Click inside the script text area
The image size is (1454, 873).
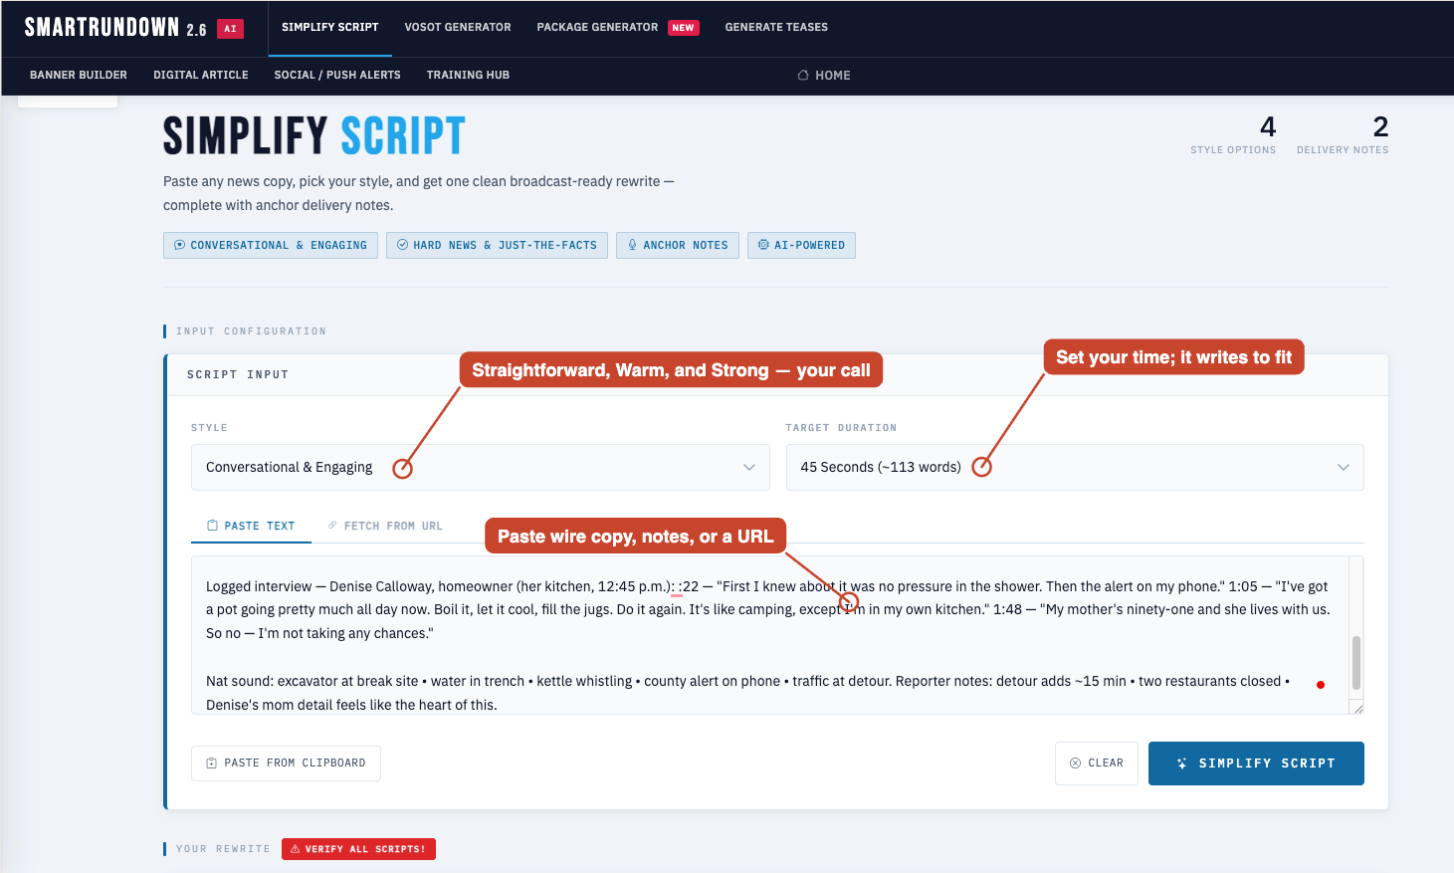coord(769,635)
